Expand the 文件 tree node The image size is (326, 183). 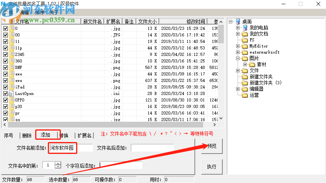click(238, 70)
